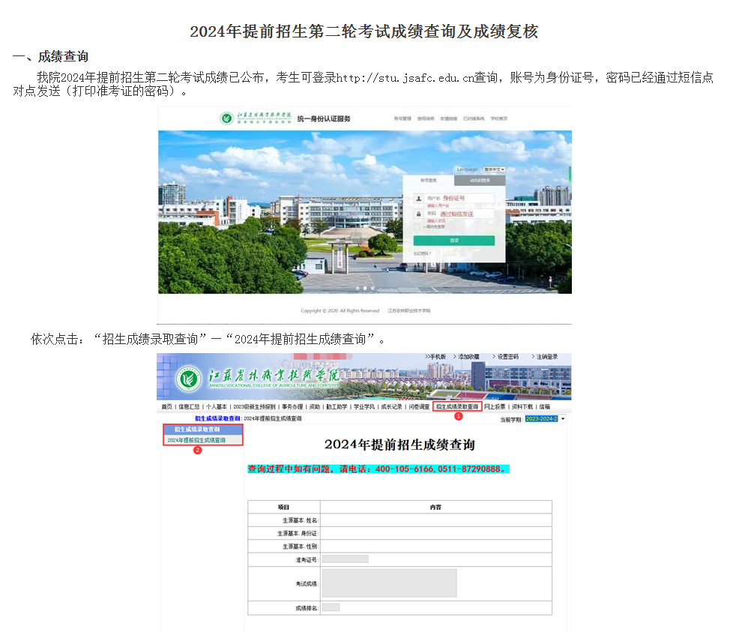This screenshot has width=733, height=632.
Task: Open the 事务办理 menu item
Action: 292,406
